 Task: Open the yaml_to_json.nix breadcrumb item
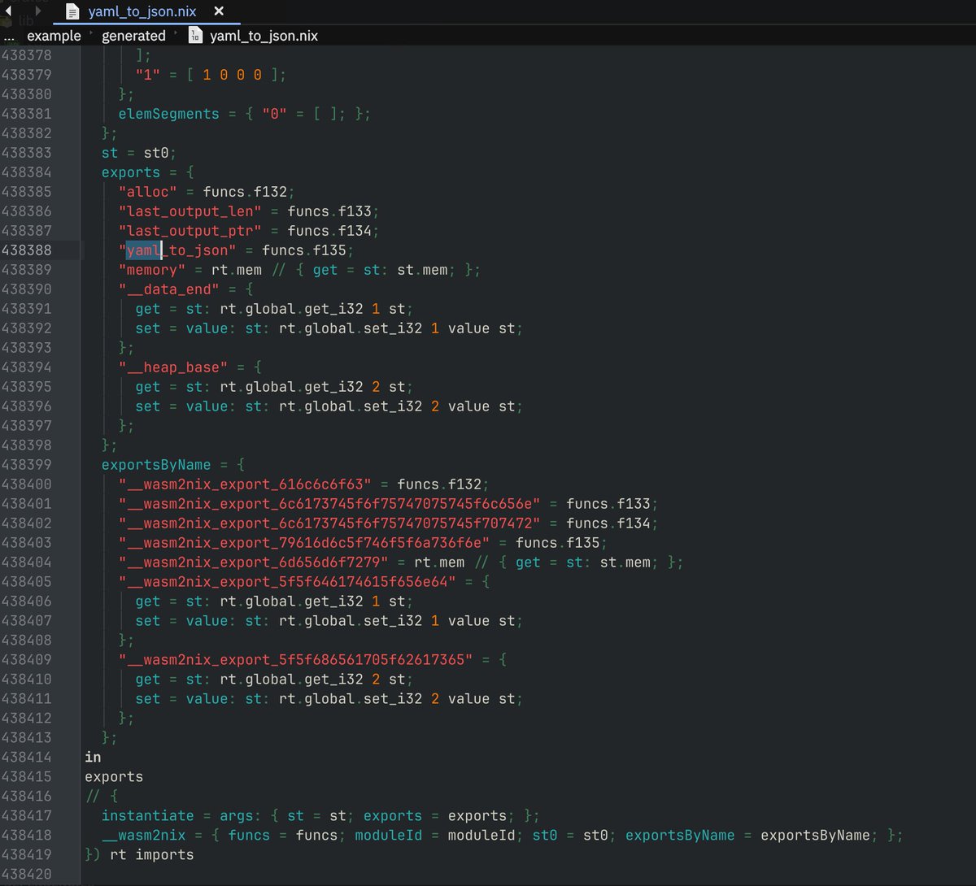264,36
